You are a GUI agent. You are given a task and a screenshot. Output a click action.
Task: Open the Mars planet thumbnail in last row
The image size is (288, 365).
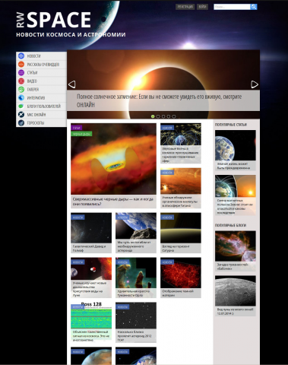[x=91, y=356]
